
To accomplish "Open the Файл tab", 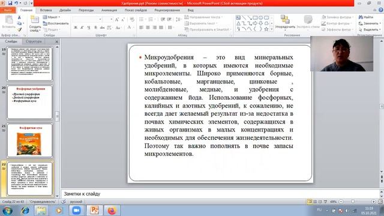I will (x=8, y=10).
